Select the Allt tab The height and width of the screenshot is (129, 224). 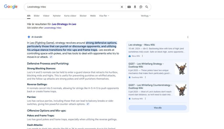29,16
